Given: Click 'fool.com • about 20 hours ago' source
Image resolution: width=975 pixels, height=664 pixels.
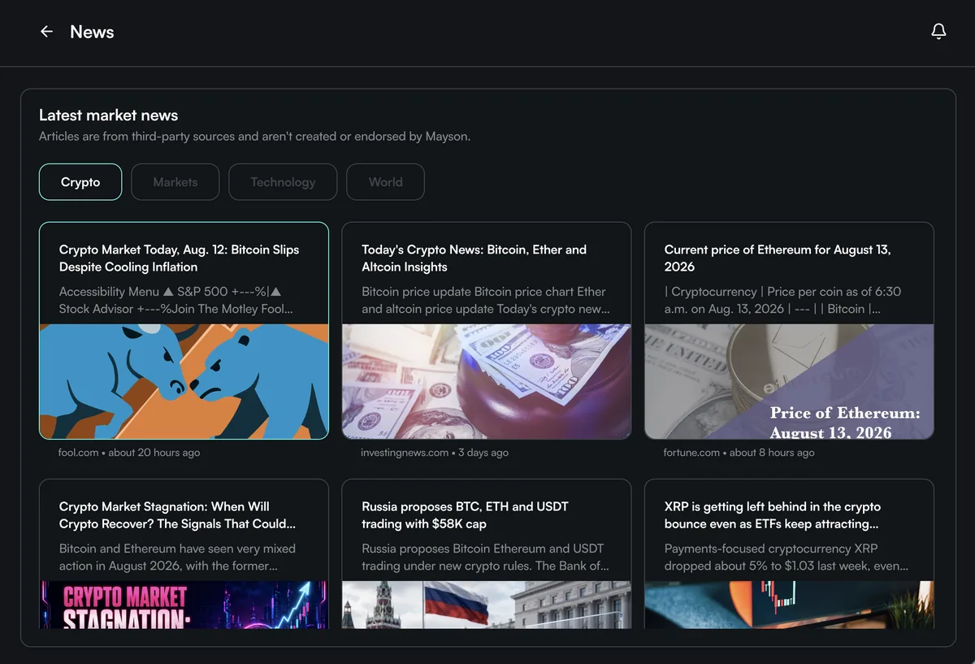Looking at the screenshot, I should (129, 453).
